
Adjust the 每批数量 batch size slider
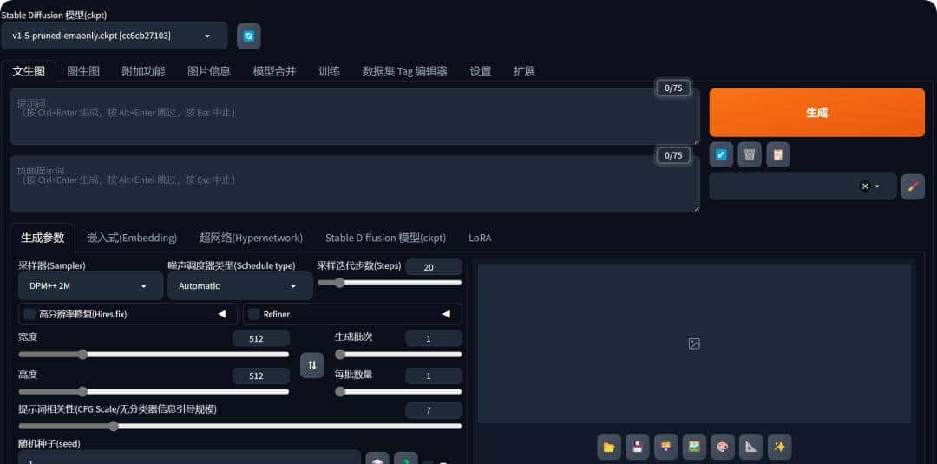point(398,392)
